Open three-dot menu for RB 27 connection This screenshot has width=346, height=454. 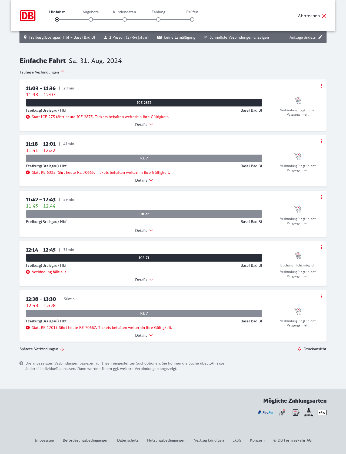(x=321, y=197)
